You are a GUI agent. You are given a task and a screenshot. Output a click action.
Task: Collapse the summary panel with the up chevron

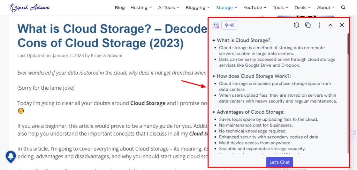(x=331, y=25)
